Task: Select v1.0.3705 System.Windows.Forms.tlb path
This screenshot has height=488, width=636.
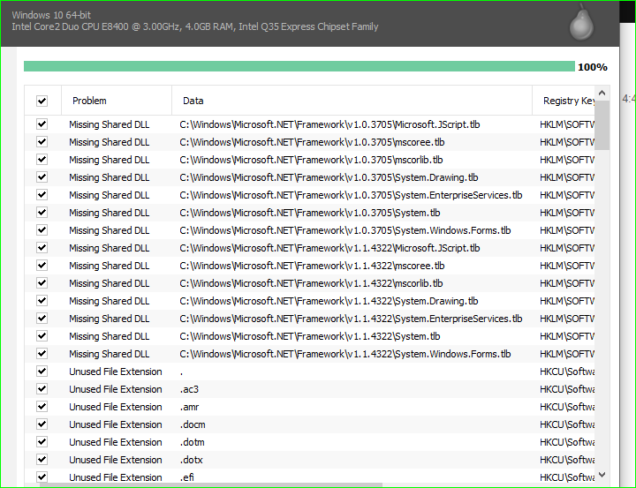Action: (345, 230)
